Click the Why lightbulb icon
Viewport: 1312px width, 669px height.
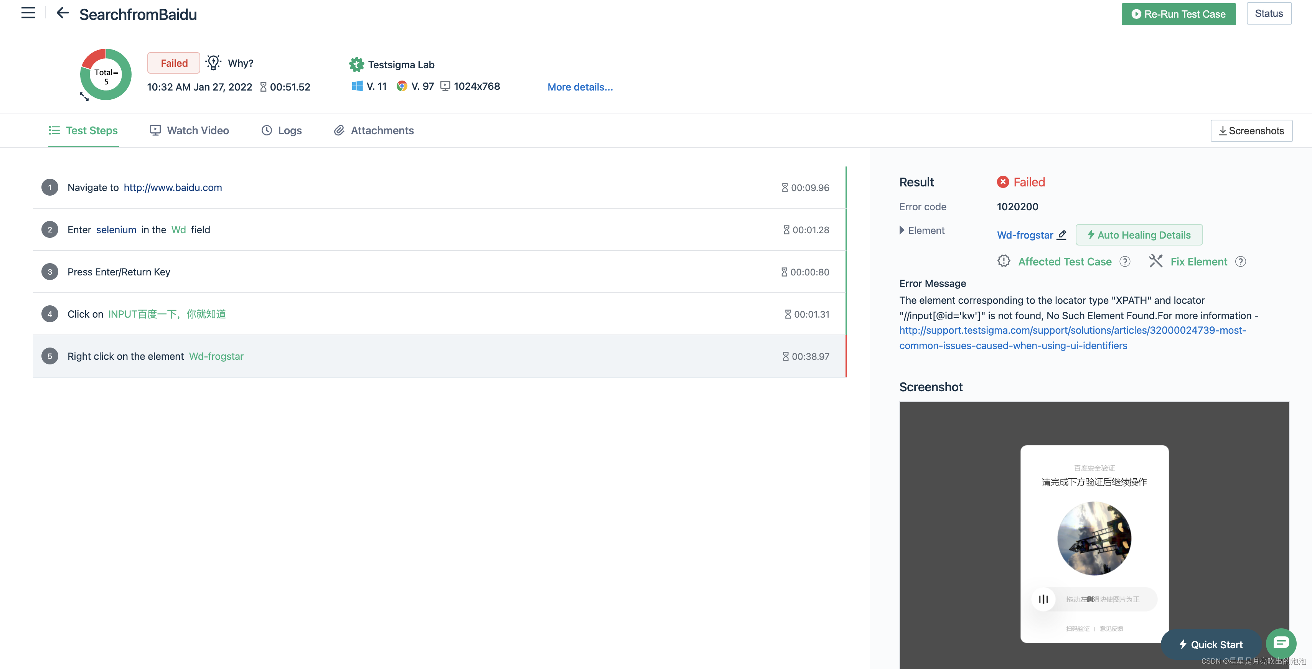click(213, 63)
